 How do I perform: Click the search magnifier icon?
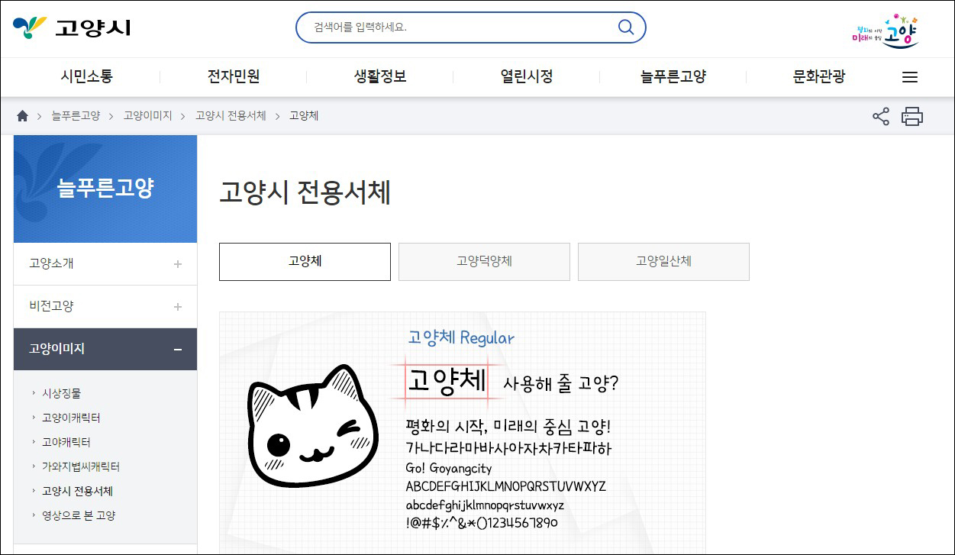click(x=625, y=27)
